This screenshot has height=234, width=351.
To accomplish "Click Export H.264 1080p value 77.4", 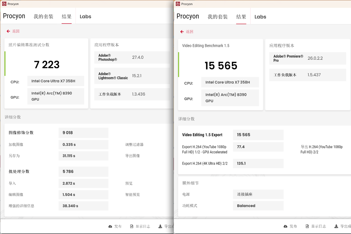I will (x=258, y=147).
